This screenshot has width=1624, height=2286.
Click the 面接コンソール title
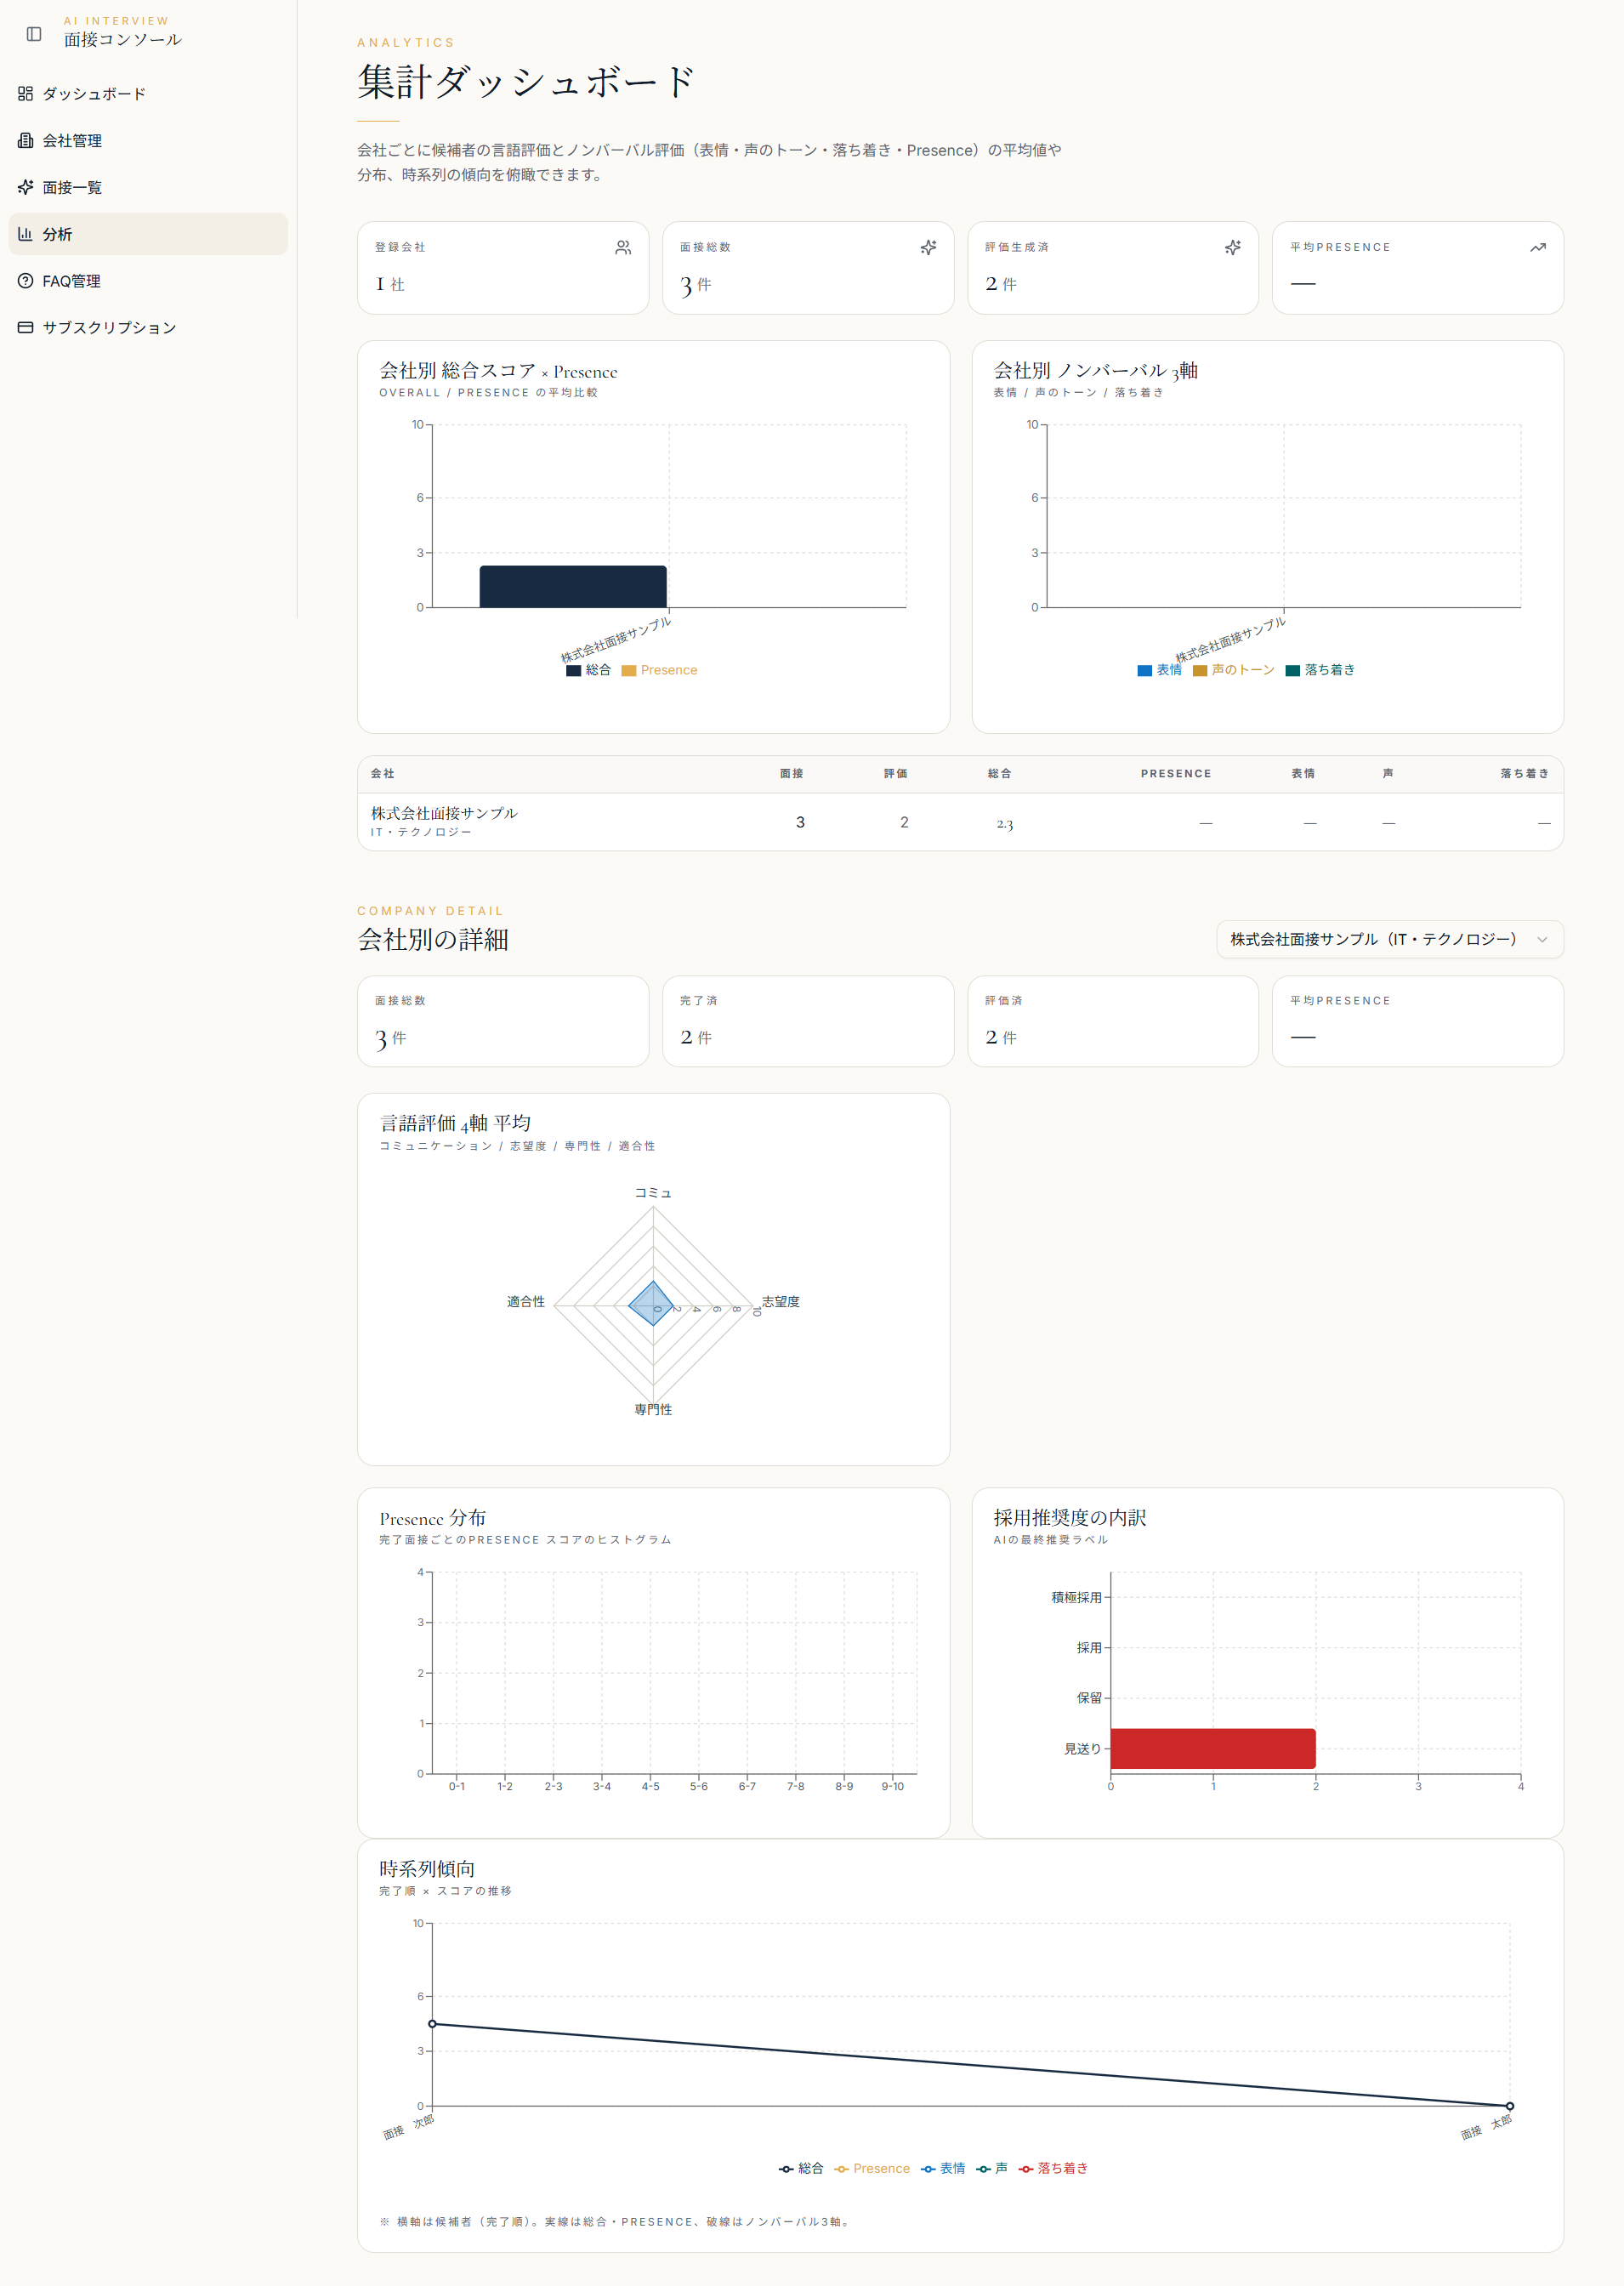[123, 40]
